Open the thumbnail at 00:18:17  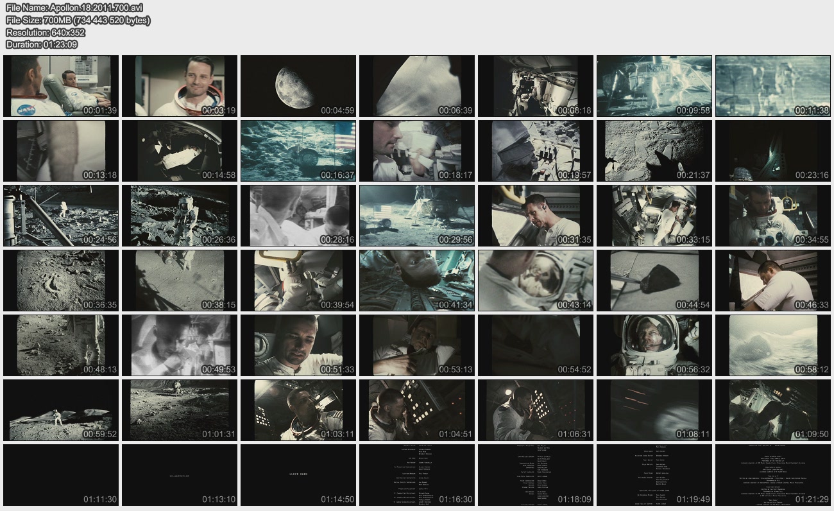417,151
